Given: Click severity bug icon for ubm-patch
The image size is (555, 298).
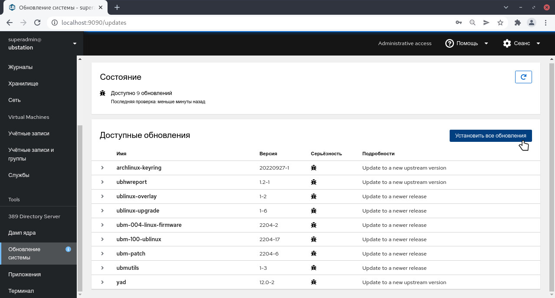Looking at the screenshot, I should pos(313,254).
